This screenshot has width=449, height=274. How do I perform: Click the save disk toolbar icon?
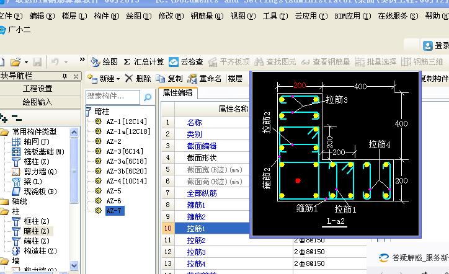[37, 62]
